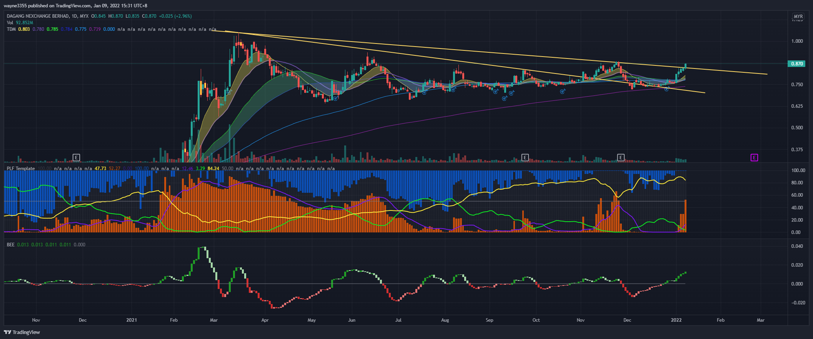Click the DAGANG NEXCHANGE BERHAD symbol title

pyautogui.click(x=38, y=16)
